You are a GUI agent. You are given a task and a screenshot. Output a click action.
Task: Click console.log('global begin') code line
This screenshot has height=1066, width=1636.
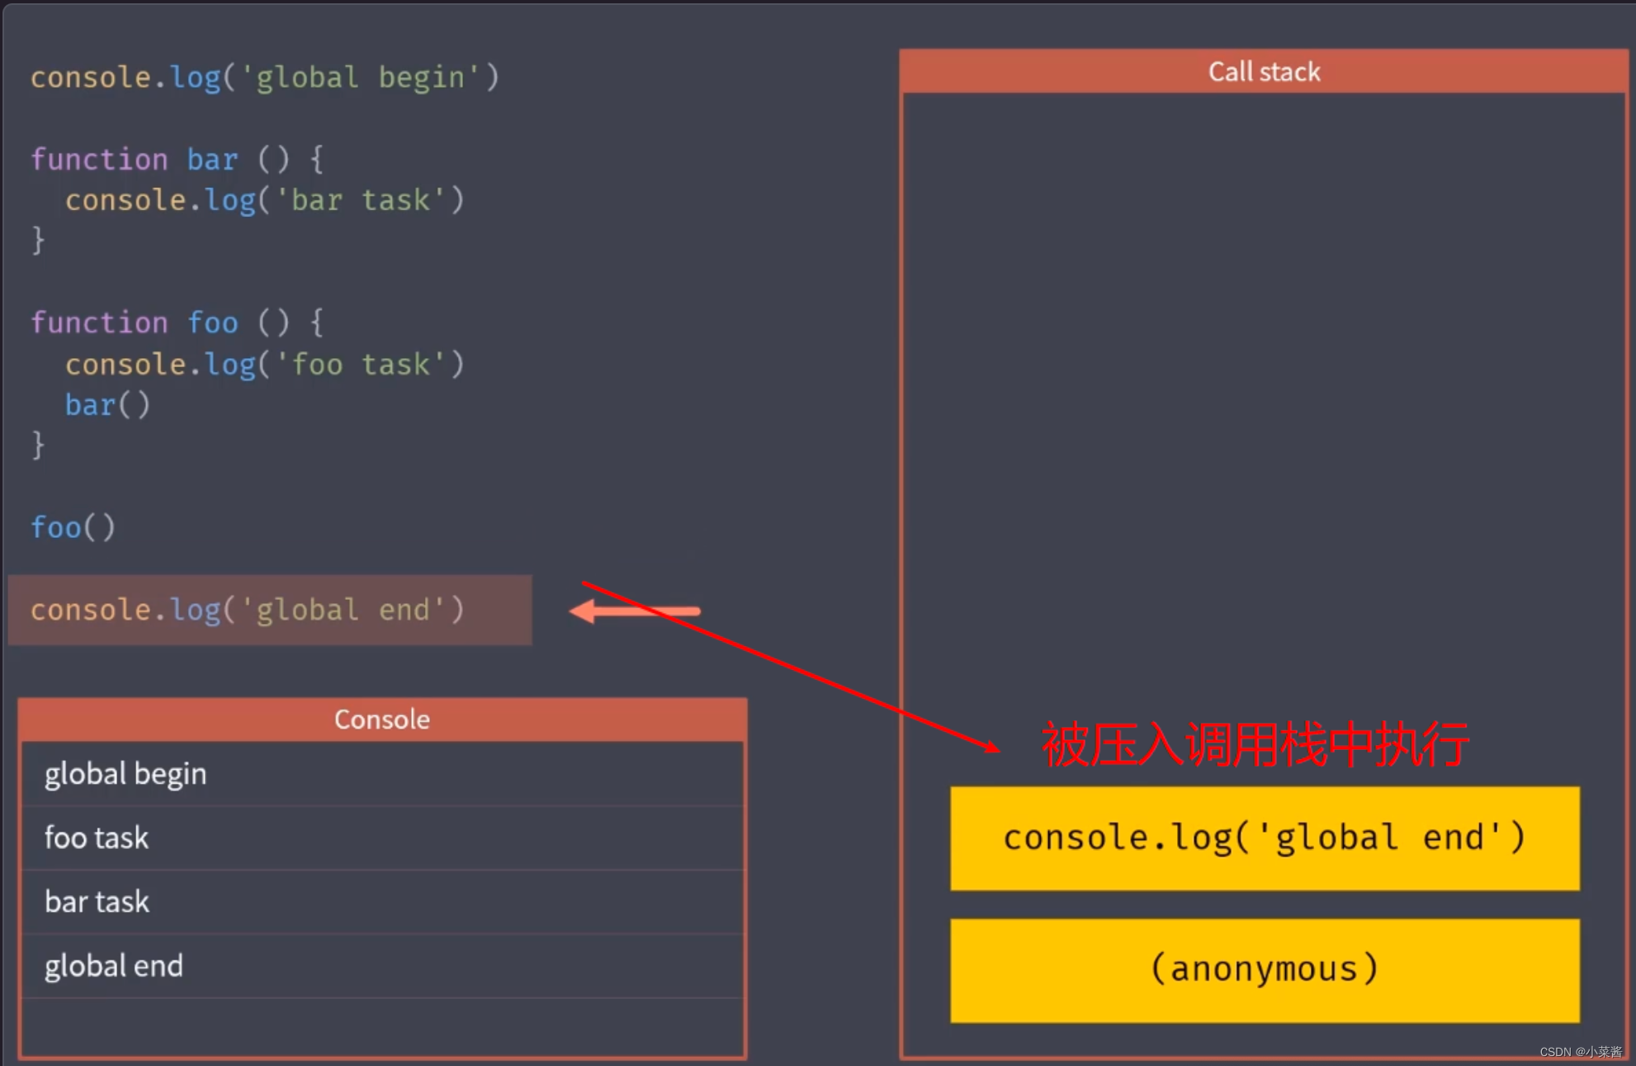(x=264, y=78)
